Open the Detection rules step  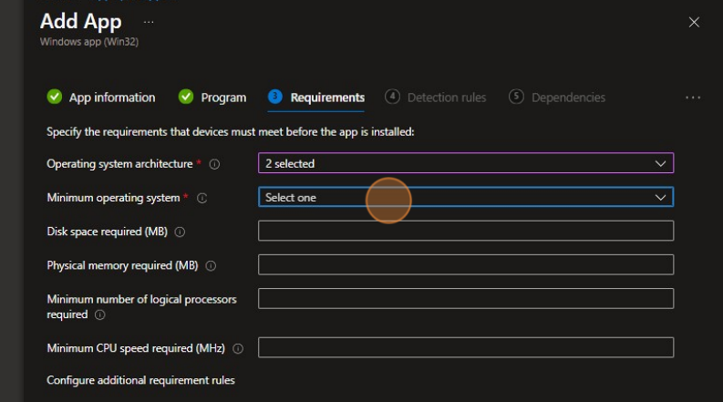click(446, 98)
